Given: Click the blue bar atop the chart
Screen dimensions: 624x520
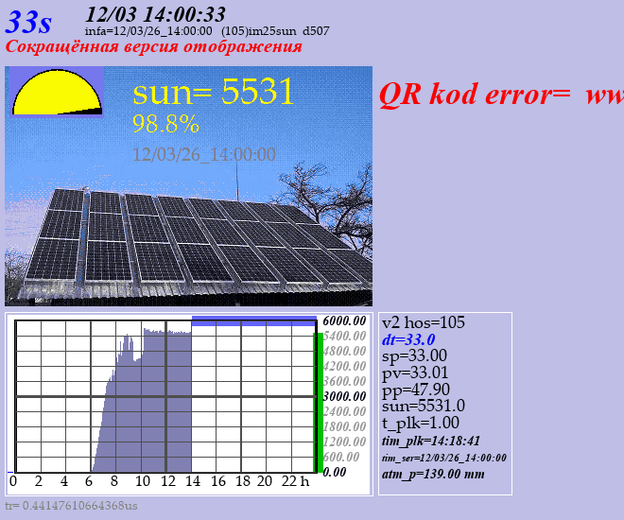Looking at the screenshot, I should (253, 321).
